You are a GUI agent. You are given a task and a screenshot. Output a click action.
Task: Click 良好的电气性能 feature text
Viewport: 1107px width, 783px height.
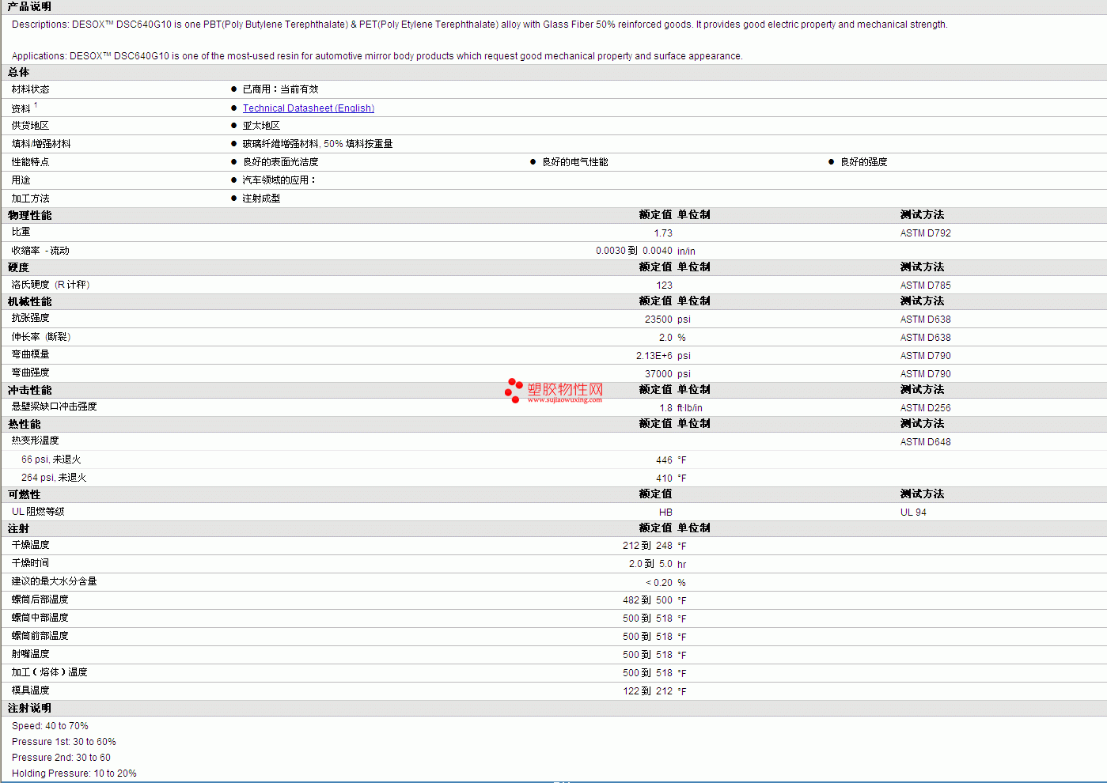point(574,162)
